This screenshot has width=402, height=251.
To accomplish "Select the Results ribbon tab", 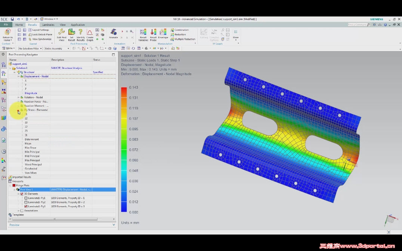I will pos(32,25).
